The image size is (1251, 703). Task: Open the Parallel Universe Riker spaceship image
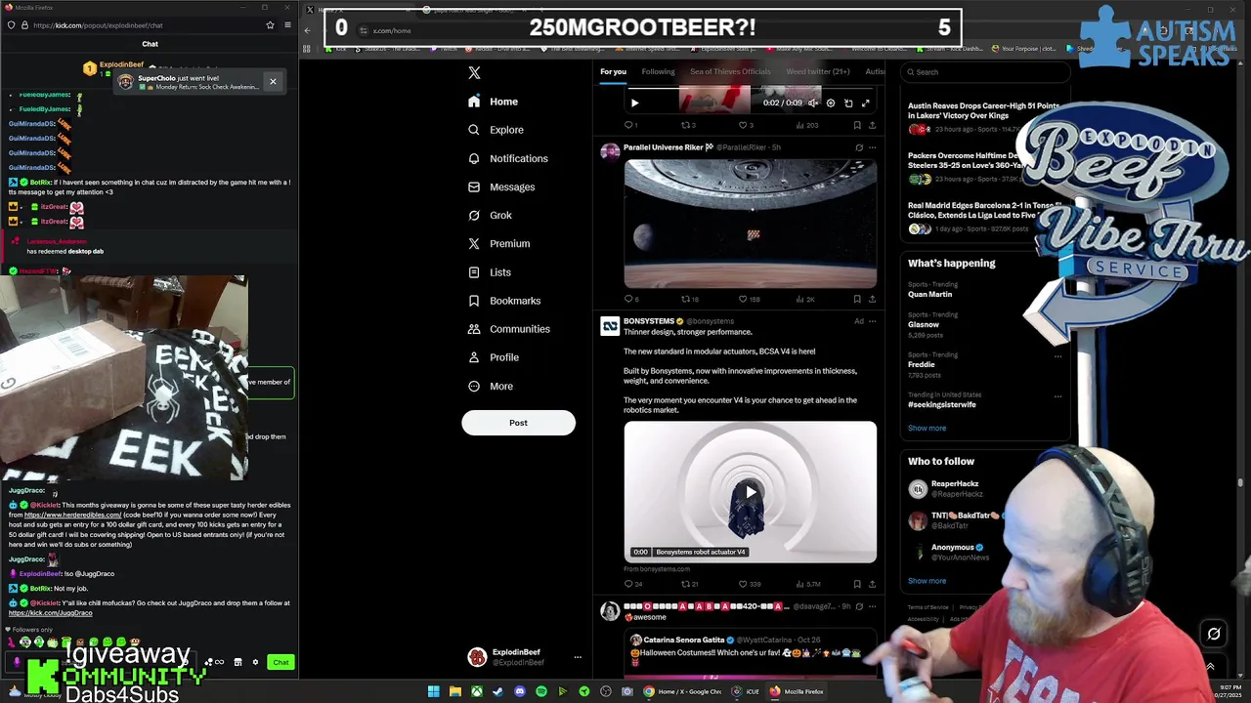750,224
